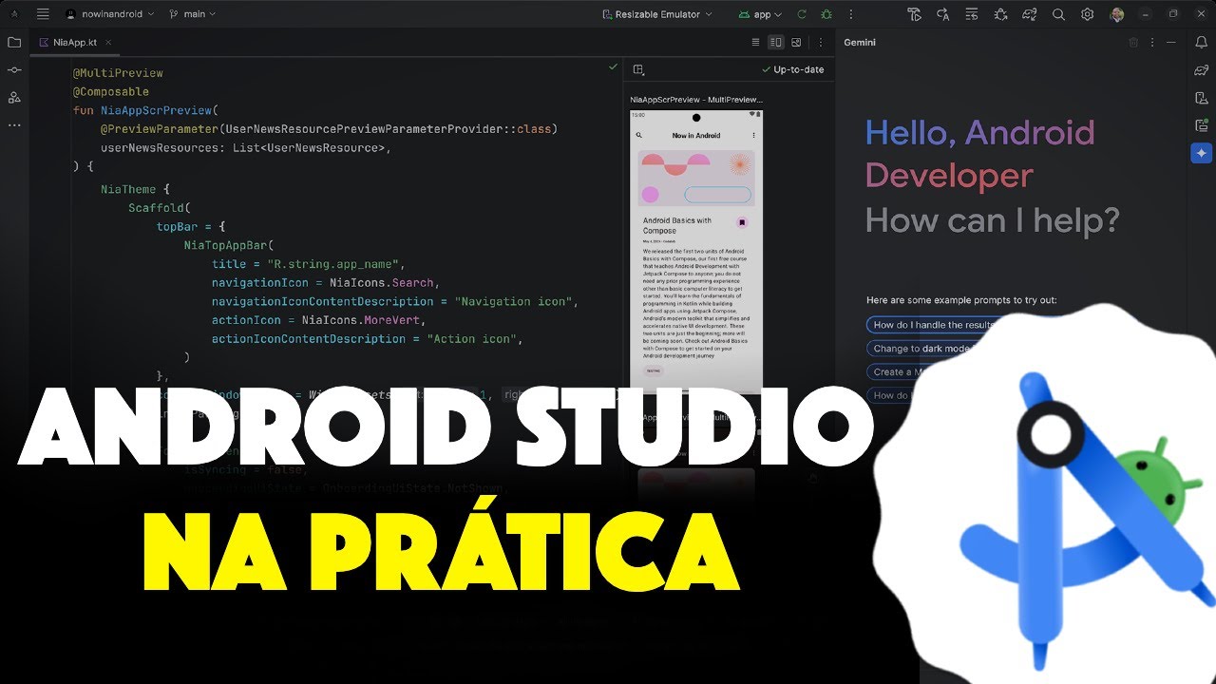
Task: Click @MultiPreview annotation in code
Action: [118, 73]
